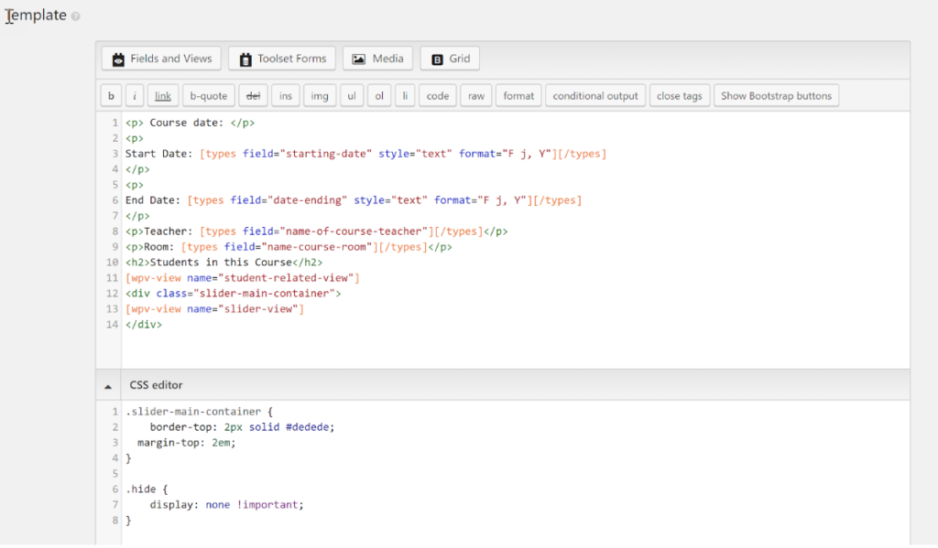Viewport: 938px width, 548px height.
Task: Click the help icon beside Template heading
Action: click(x=76, y=16)
